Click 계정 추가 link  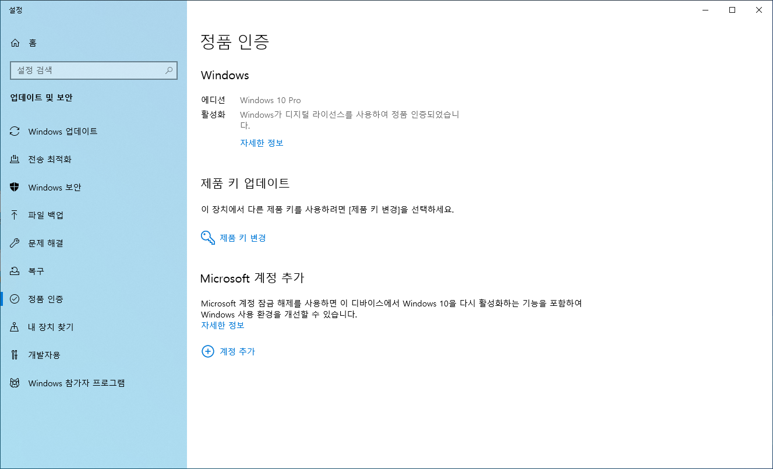pyautogui.click(x=237, y=351)
